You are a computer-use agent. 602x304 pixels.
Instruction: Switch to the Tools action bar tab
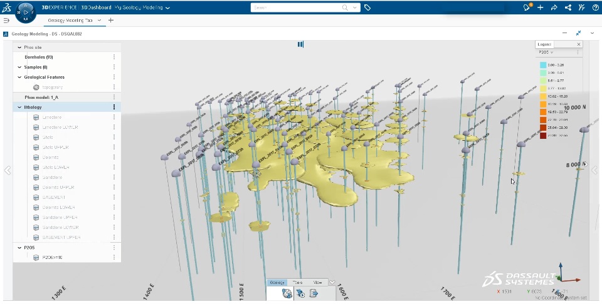click(297, 283)
